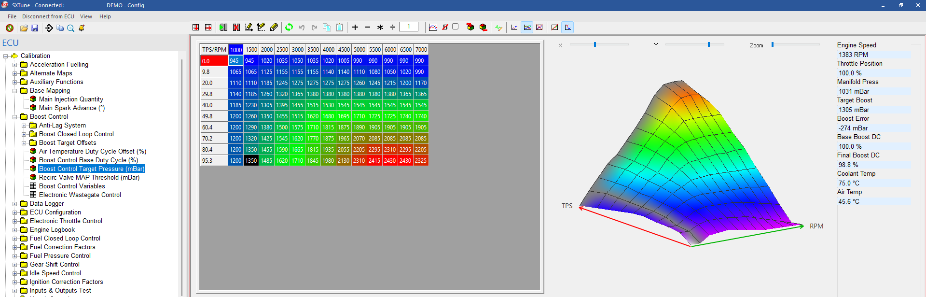The width and height of the screenshot is (926, 297).
Task: Collapse the Boost Control folder
Action: pyautogui.click(x=15, y=117)
